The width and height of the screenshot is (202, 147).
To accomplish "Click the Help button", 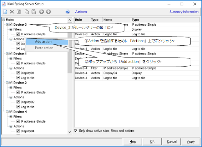I will click(133, 142).
